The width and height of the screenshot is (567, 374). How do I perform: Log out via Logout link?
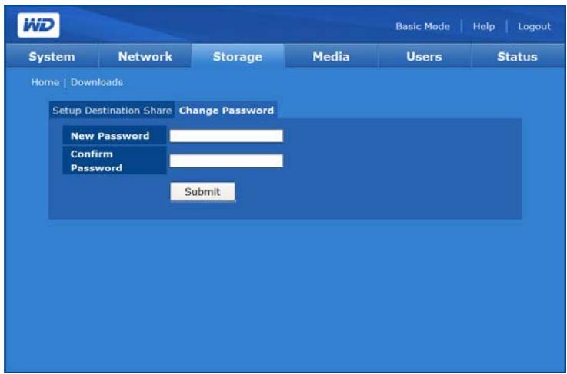pyautogui.click(x=534, y=26)
